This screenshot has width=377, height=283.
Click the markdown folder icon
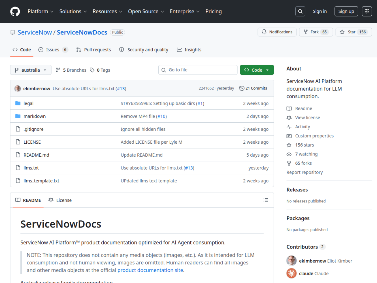click(18, 116)
